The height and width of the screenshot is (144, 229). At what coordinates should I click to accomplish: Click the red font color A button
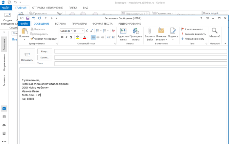click(84, 37)
